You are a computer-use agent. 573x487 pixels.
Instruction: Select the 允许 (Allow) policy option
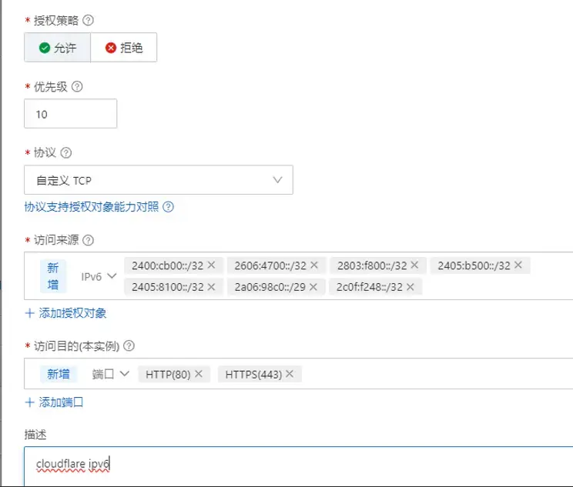click(x=58, y=48)
